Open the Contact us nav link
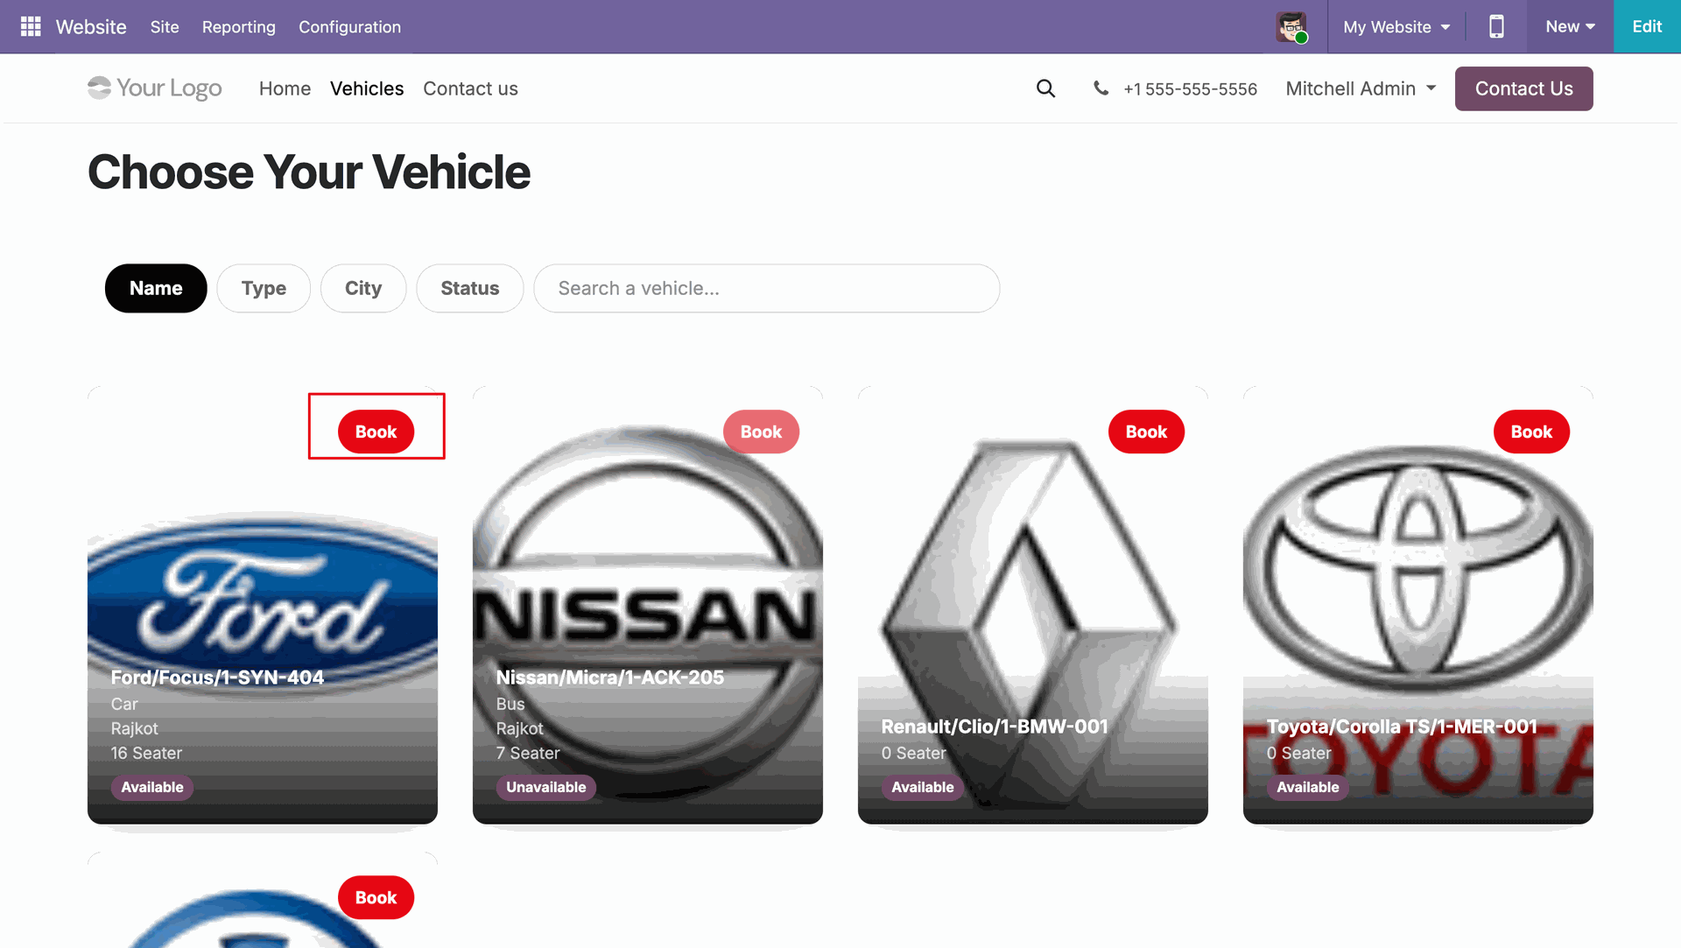This screenshot has height=948, width=1681. [x=470, y=88]
